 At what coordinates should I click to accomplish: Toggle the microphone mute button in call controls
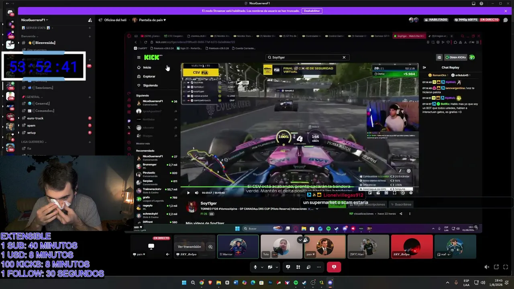click(255, 267)
